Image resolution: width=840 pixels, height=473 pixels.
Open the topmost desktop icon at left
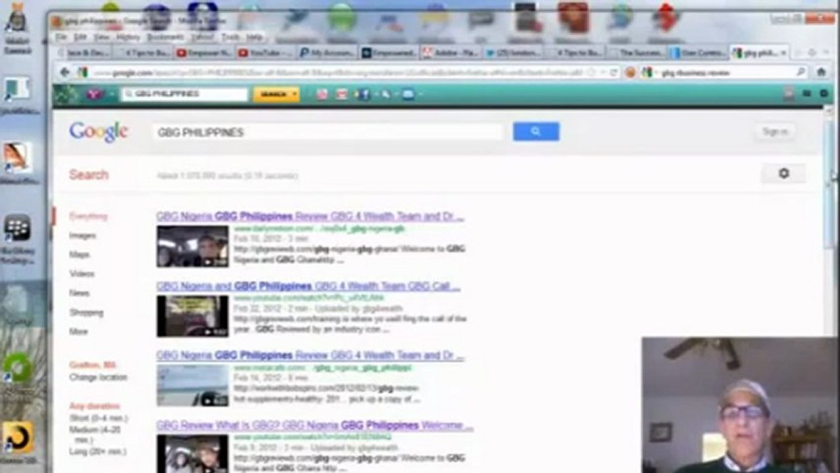click(16, 18)
